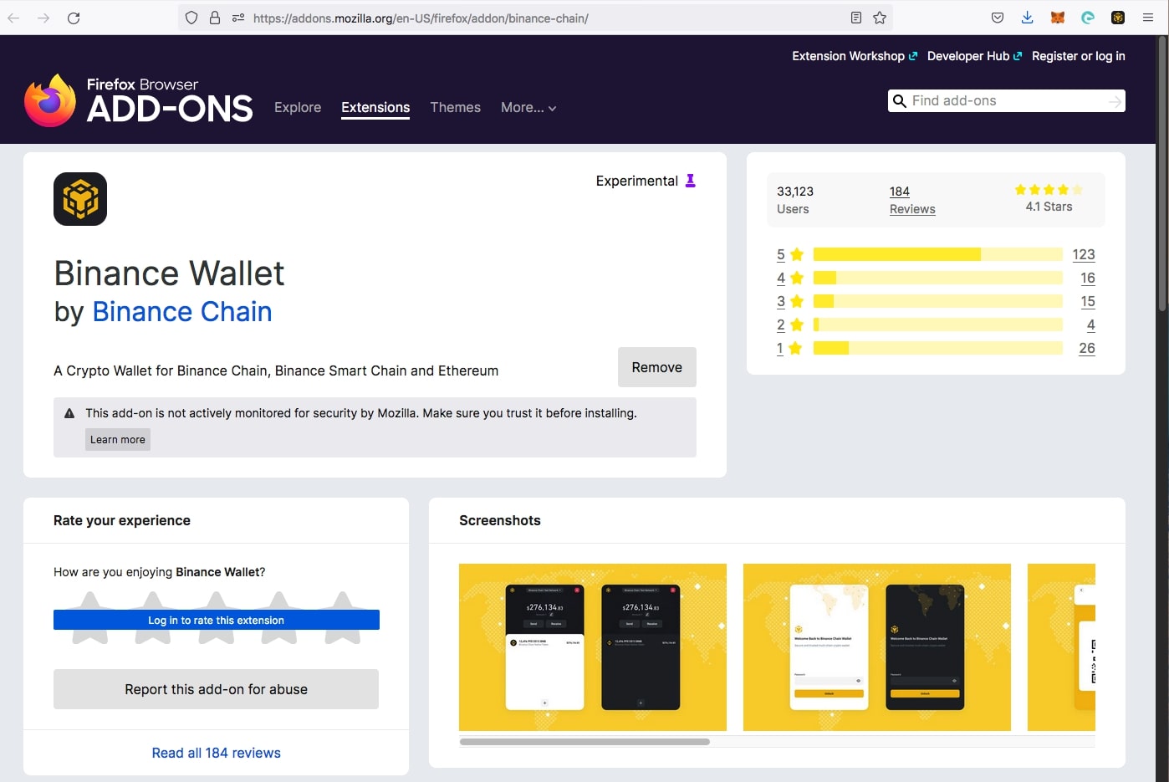Viewport: 1169px width, 782px height.
Task: Open tracking protection shield icon
Action: pos(191,17)
